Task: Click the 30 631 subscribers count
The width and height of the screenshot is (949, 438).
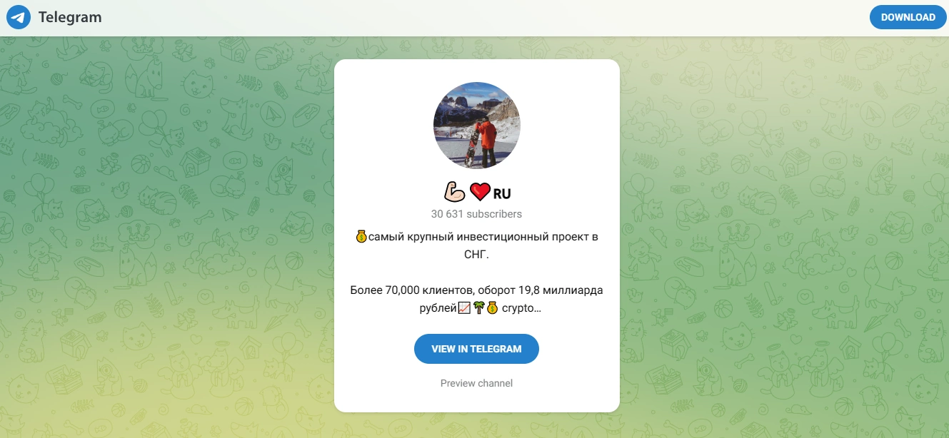Action: (476, 214)
